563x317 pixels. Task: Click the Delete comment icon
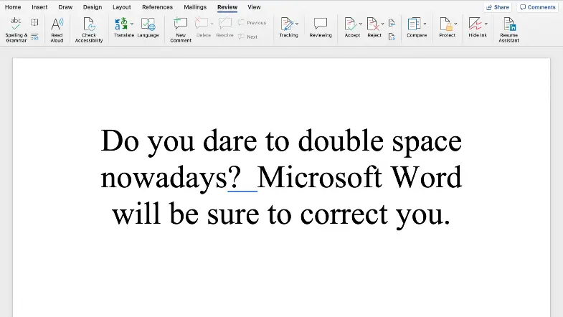click(x=201, y=24)
